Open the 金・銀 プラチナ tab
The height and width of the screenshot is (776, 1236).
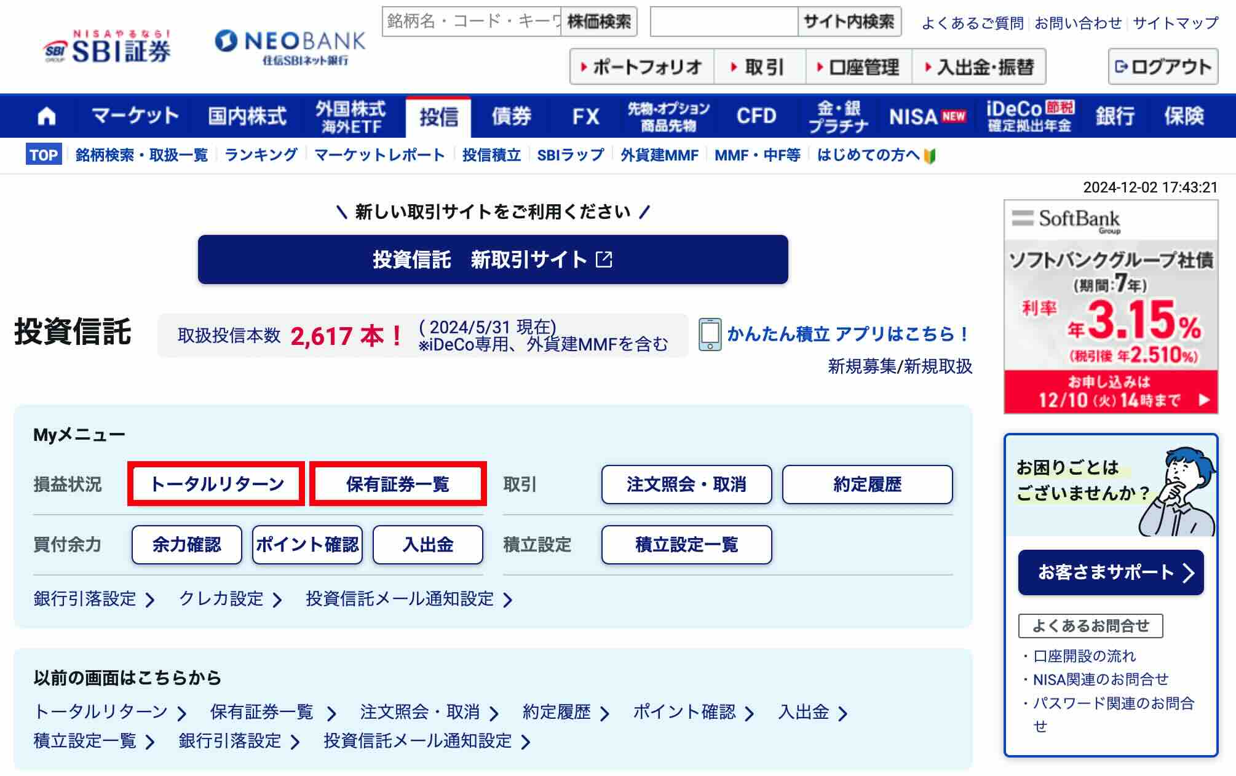point(838,116)
